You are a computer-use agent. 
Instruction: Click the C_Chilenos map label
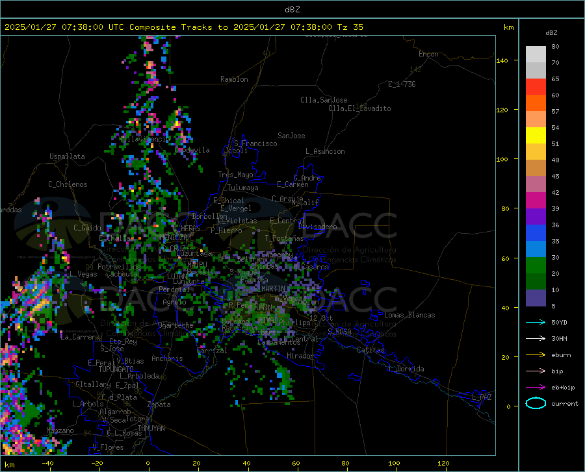68,184
